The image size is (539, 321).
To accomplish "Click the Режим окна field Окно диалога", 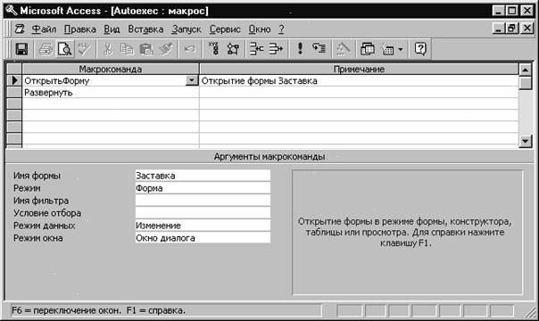I will pos(203,237).
